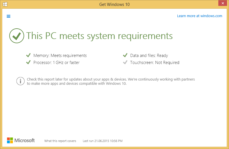Click the Microsoft wordmark text
The height and width of the screenshot is (149, 229).
tap(24, 140)
